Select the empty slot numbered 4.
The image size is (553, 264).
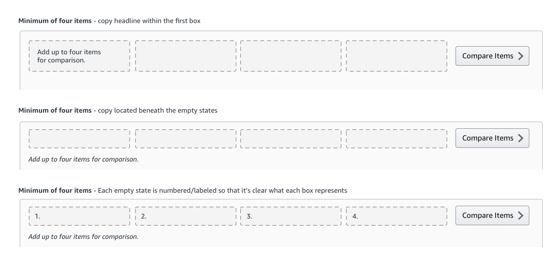pyautogui.click(x=396, y=216)
